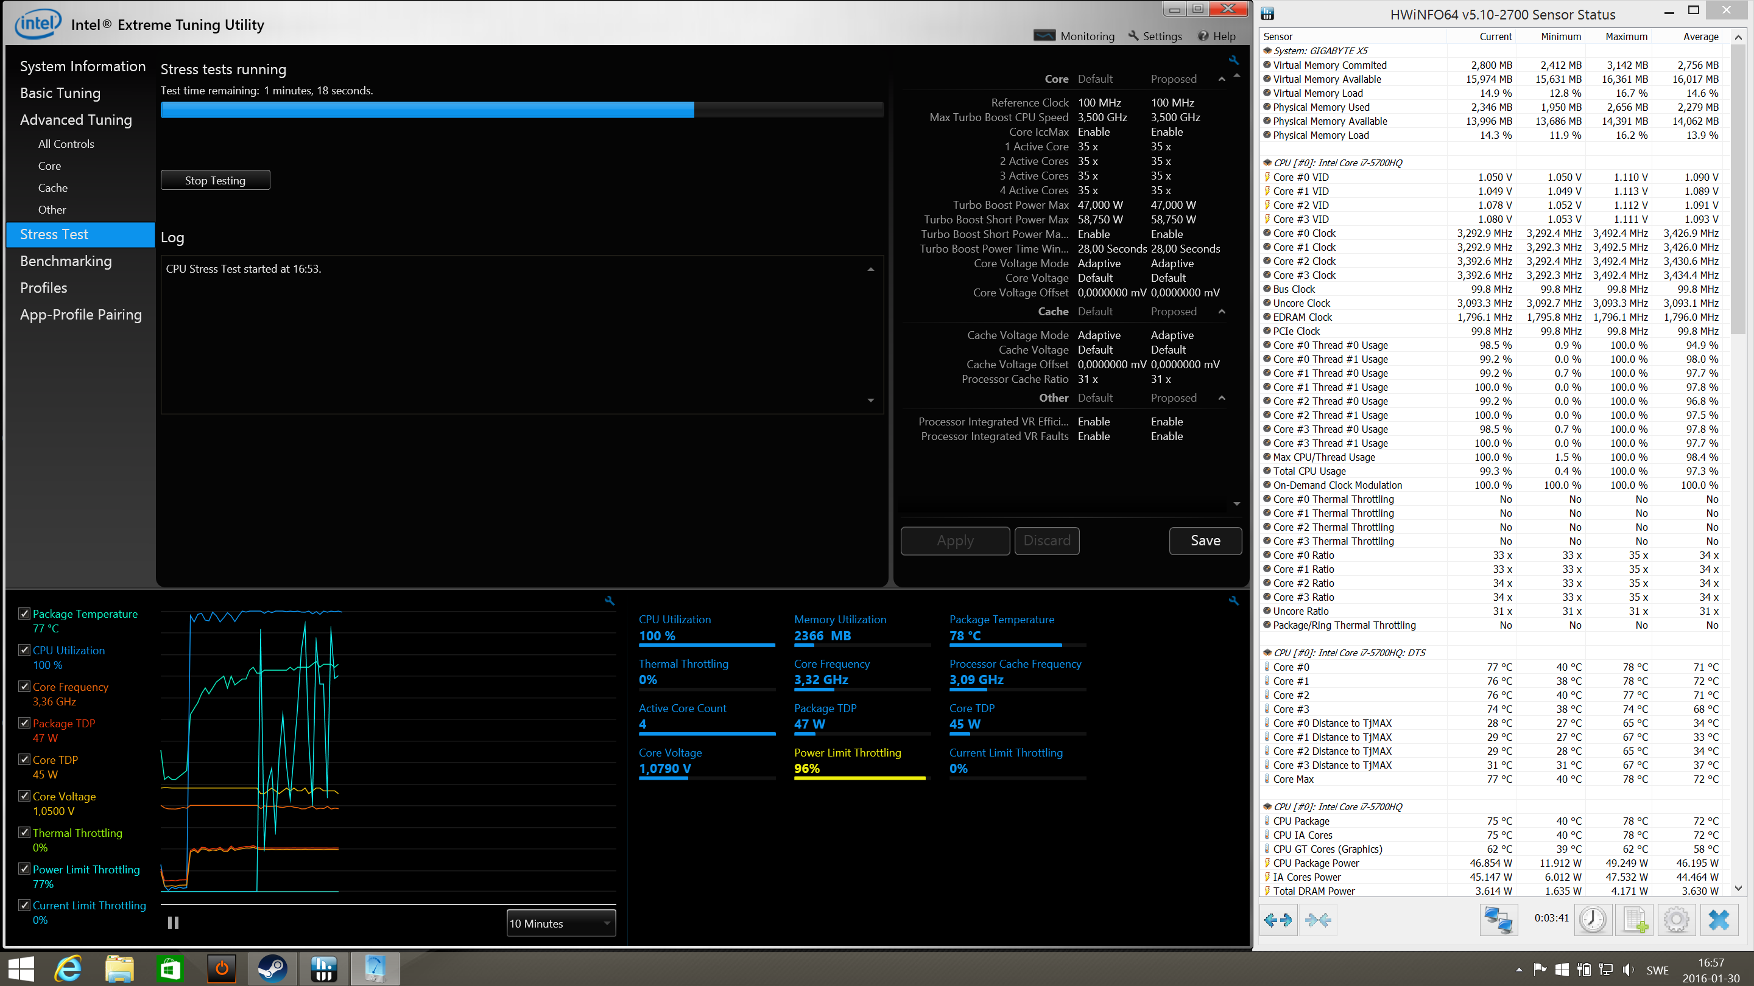Click the Save profile button
The width and height of the screenshot is (1754, 986).
pyautogui.click(x=1205, y=540)
